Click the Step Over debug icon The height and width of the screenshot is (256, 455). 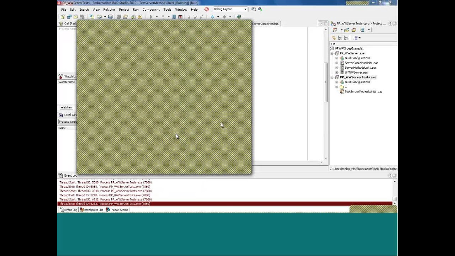coord(195,17)
